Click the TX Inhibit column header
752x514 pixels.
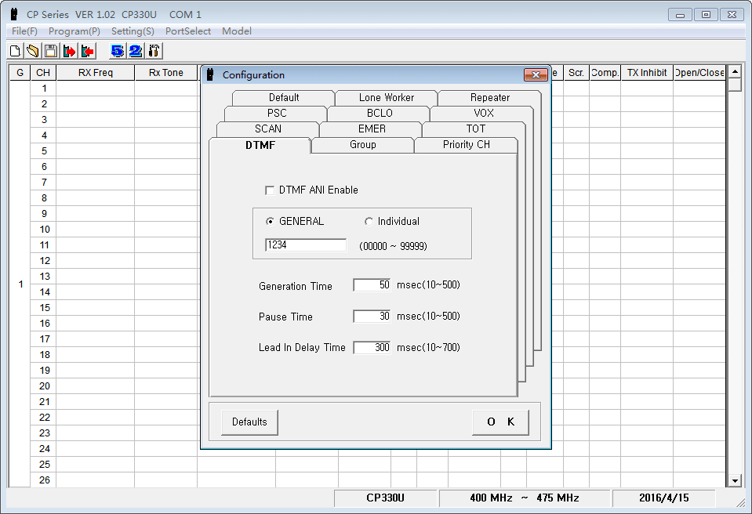point(647,73)
